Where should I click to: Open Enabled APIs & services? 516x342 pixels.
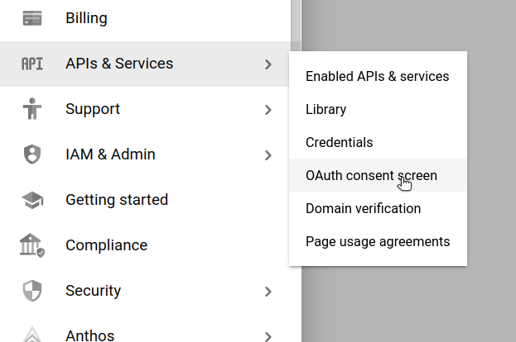click(x=377, y=76)
